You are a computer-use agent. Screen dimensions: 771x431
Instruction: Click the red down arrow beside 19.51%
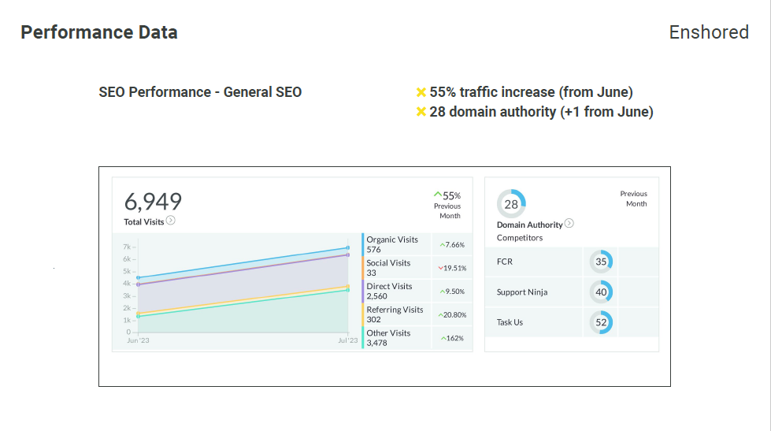[440, 268]
